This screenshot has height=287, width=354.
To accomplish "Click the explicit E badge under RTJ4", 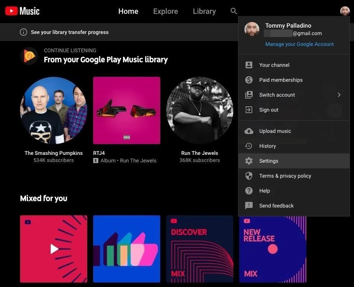I will pos(96,160).
